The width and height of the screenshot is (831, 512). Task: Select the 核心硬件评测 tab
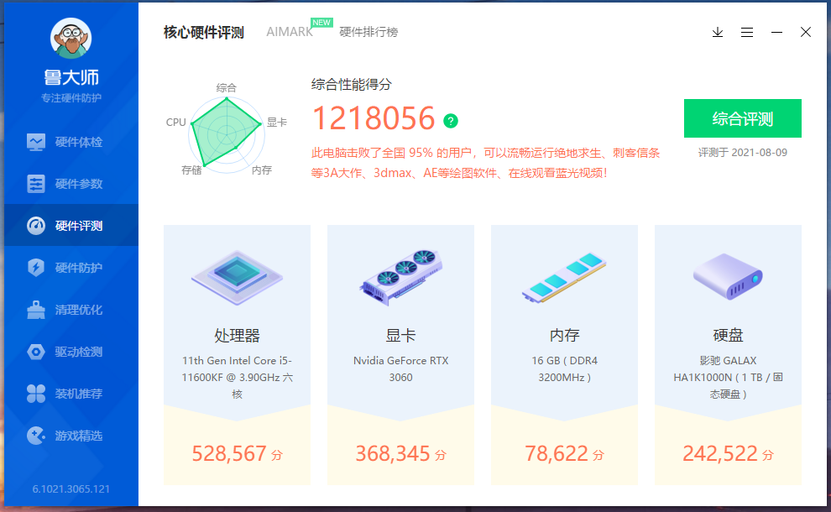pyautogui.click(x=203, y=33)
